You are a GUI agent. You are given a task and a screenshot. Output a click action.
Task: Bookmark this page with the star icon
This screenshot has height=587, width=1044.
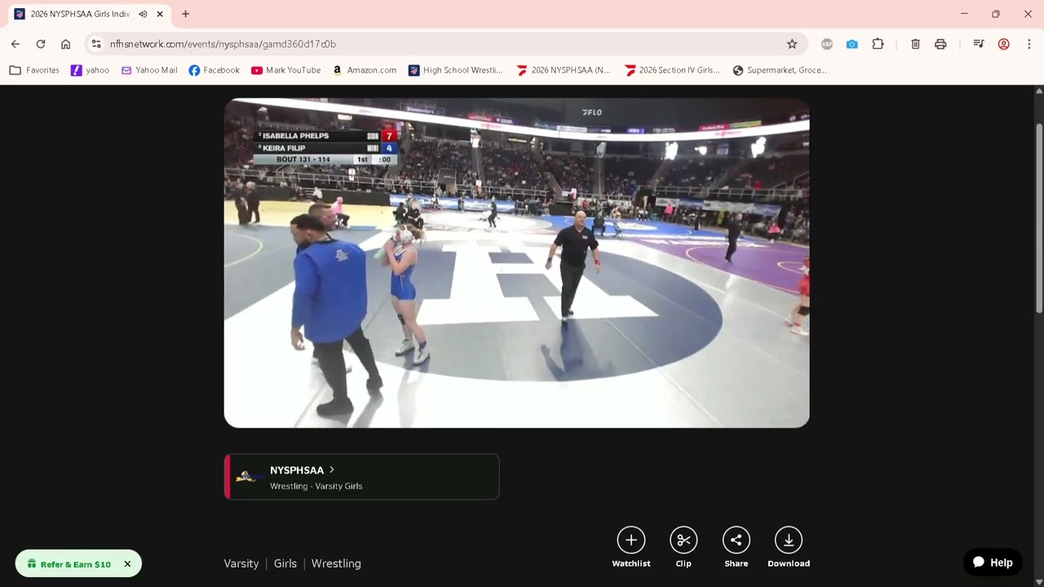(792, 44)
